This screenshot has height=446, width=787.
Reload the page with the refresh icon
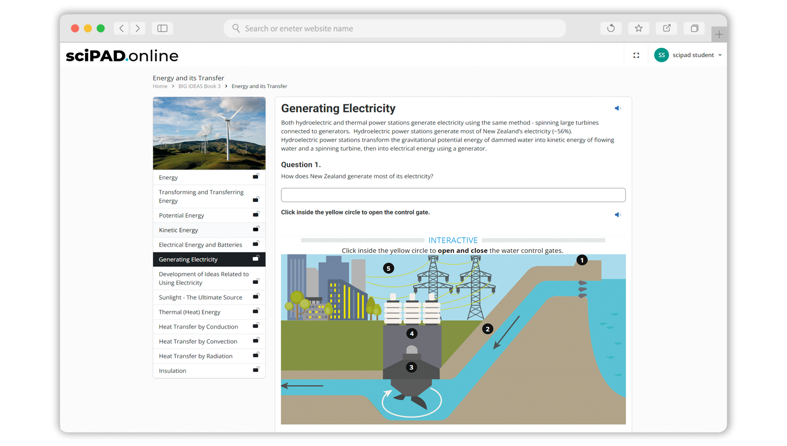[611, 28]
